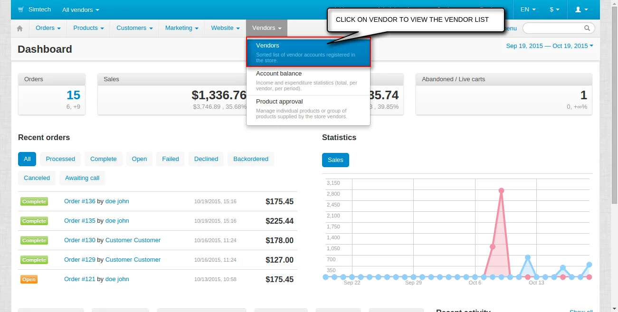Change the Sep 19 – Oct 19 date range
Viewport: 618px width, 312px height.
click(550, 46)
